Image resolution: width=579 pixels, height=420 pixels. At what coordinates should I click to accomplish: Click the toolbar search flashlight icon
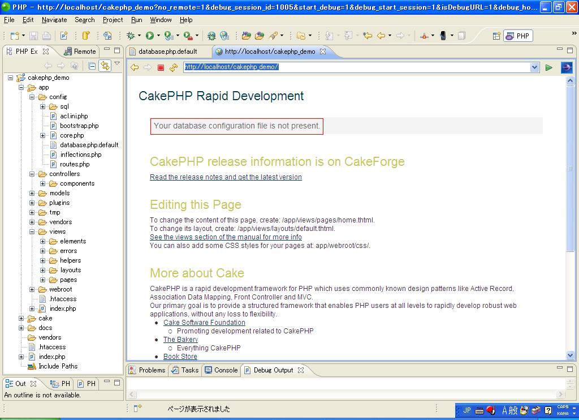274,36
